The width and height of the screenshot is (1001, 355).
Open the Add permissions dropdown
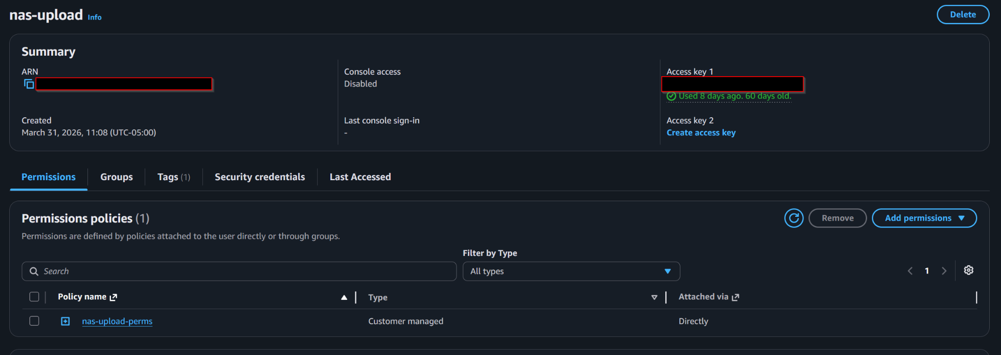(924, 218)
